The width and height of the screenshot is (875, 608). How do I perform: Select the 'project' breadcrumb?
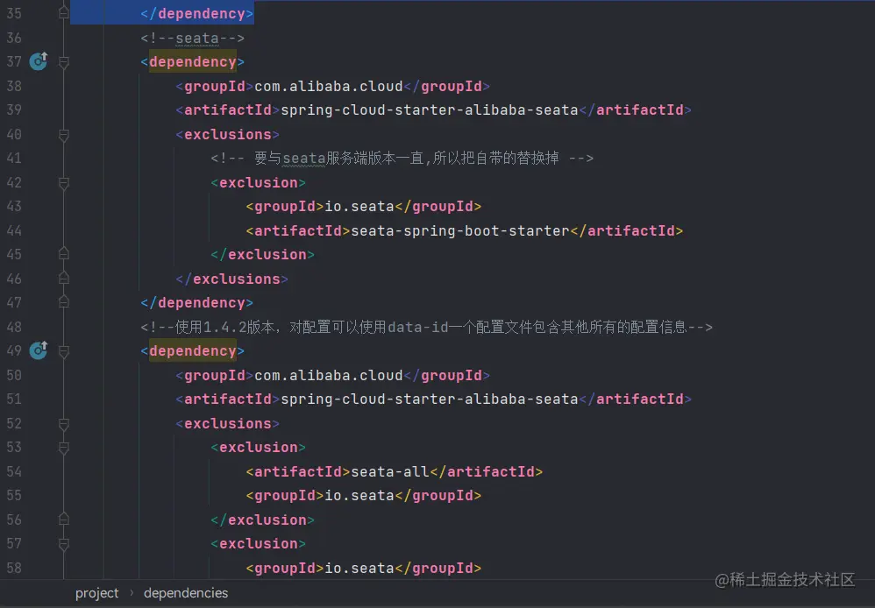[97, 593]
